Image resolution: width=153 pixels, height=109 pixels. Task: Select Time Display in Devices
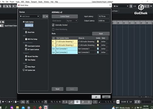click(x=31, y=60)
